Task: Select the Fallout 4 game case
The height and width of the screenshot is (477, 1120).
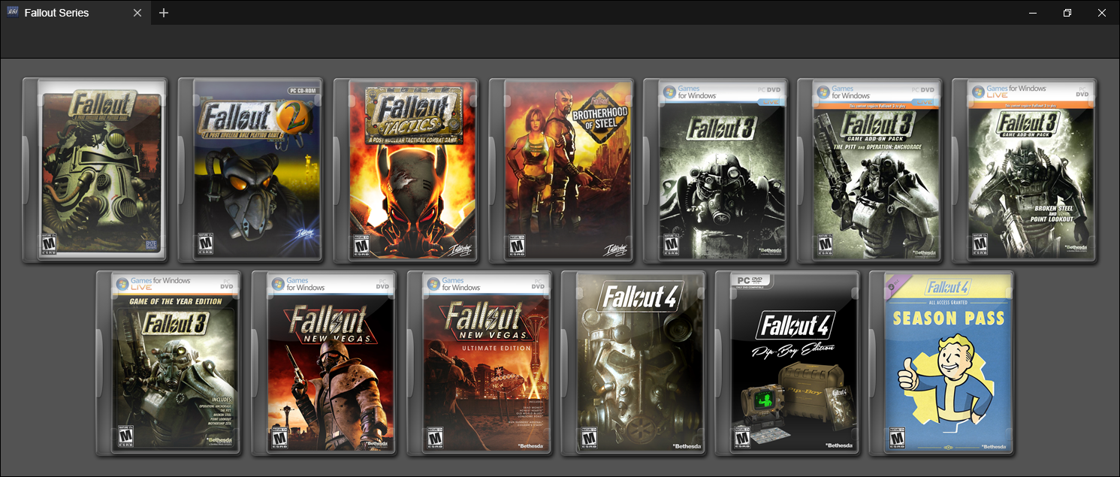Action: [x=634, y=363]
